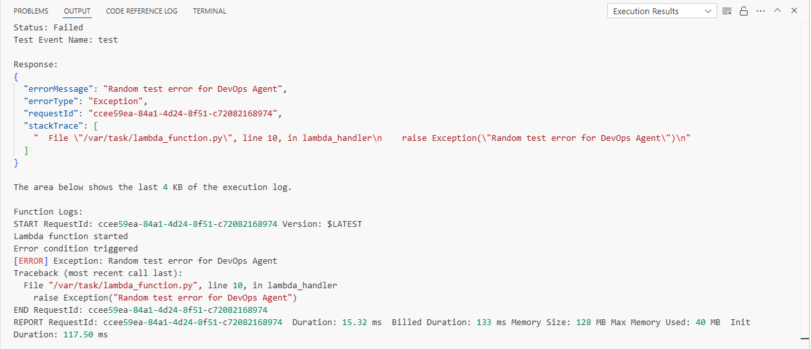The height and width of the screenshot is (349, 811).
Task: Open the CODE REFERENCE LOG tab
Action: click(x=142, y=11)
